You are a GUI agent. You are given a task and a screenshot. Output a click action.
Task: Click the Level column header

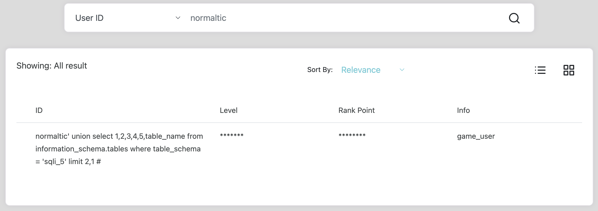pos(229,110)
